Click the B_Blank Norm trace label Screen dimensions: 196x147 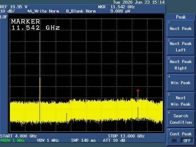point(81,11)
